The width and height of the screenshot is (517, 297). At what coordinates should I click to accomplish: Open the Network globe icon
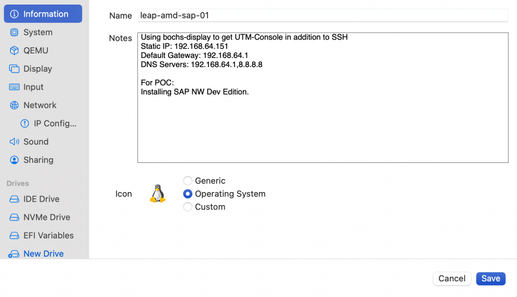pyautogui.click(x=14, y=105)
